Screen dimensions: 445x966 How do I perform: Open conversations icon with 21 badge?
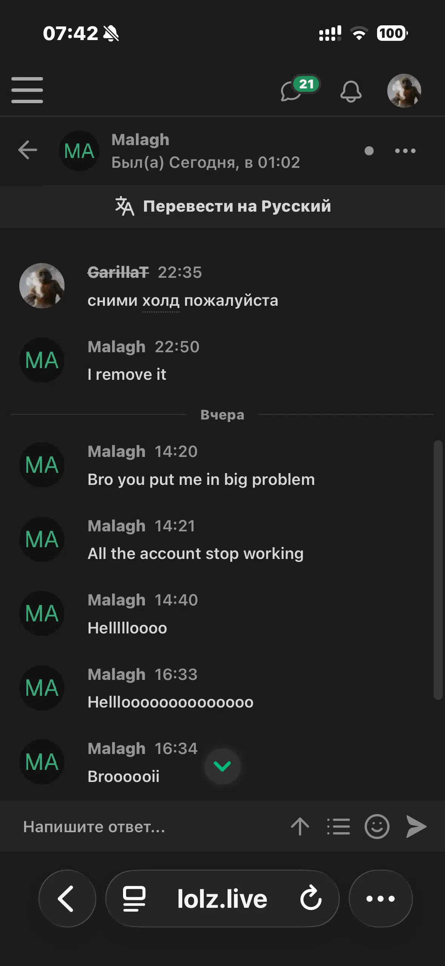(x=293, y=91)
